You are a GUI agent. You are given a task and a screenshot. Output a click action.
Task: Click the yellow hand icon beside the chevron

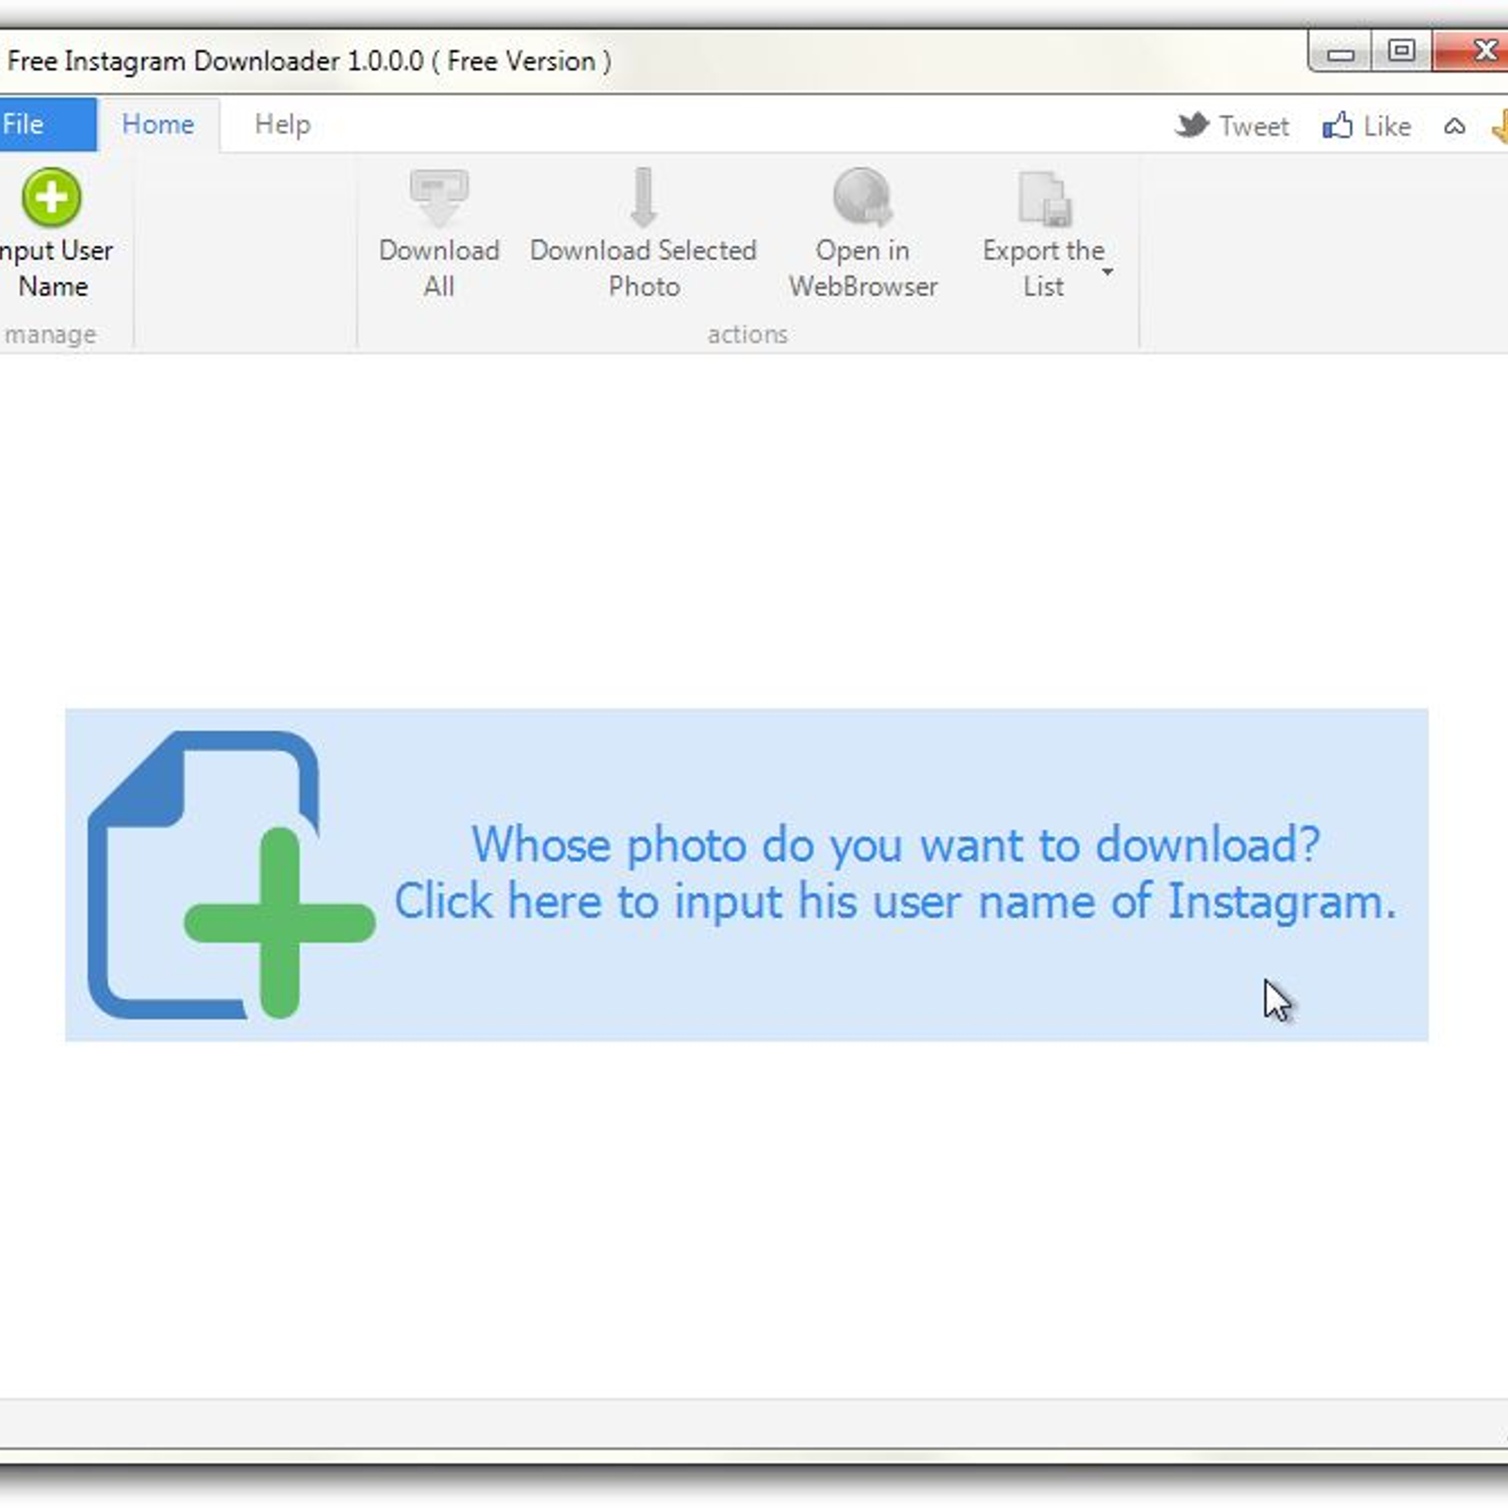[x=1499, y=126]
